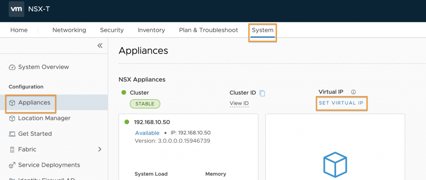Viewport: 426px width, 180px height.
Task: Click the Appliances page heading
Action: [x=143, y=51]
